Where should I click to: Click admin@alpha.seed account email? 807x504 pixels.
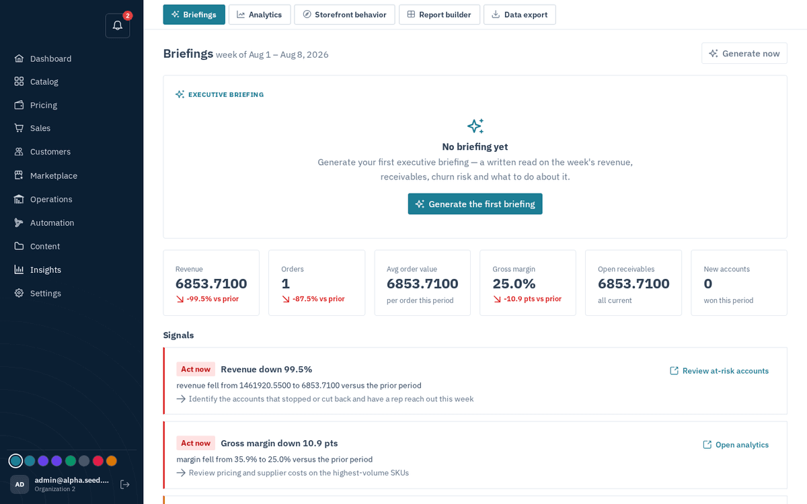(71, 480)
